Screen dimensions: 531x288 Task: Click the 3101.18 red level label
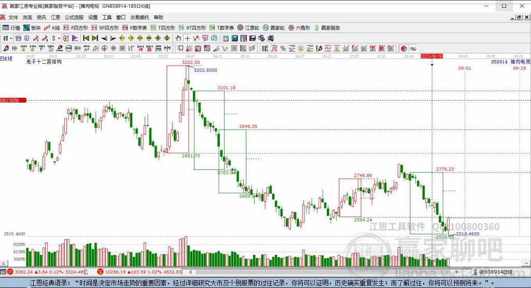(226, 88)
